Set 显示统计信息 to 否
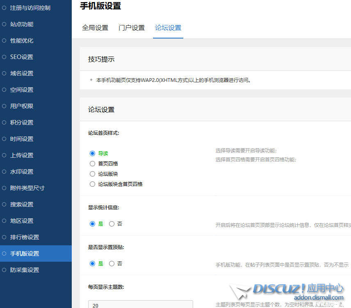 [x=112, y=224]
